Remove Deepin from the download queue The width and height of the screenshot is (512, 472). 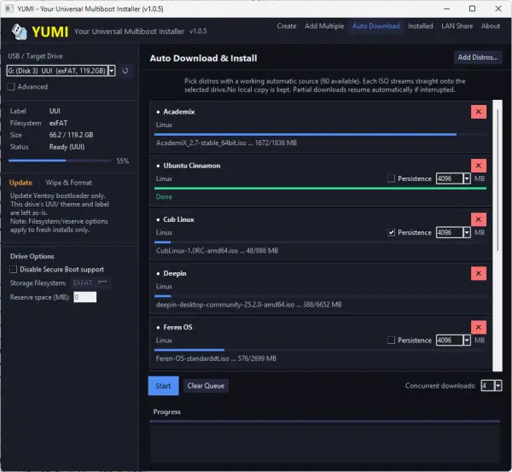point(479,273)
